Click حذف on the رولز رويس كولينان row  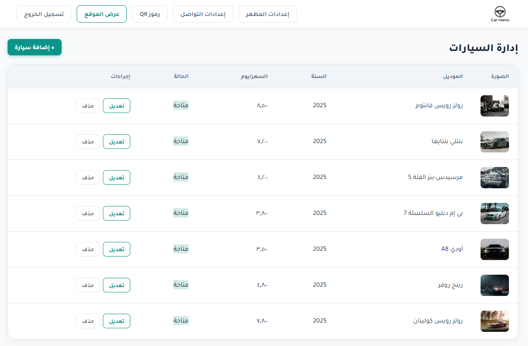click(x=87, y=321)
